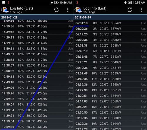Image resolution: width=147 pixels, height=130 pixels.
Task: Tap right 'Log Info (List)' title
Action: (x=95, y=8)
